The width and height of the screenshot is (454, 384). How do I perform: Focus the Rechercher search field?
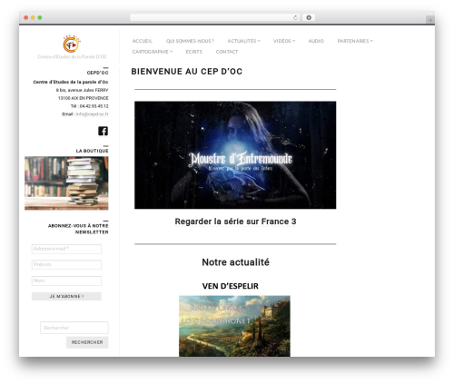74,328
